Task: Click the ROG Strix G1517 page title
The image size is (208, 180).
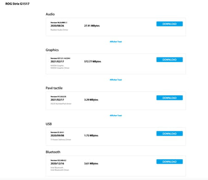Action: pos(17,4)
